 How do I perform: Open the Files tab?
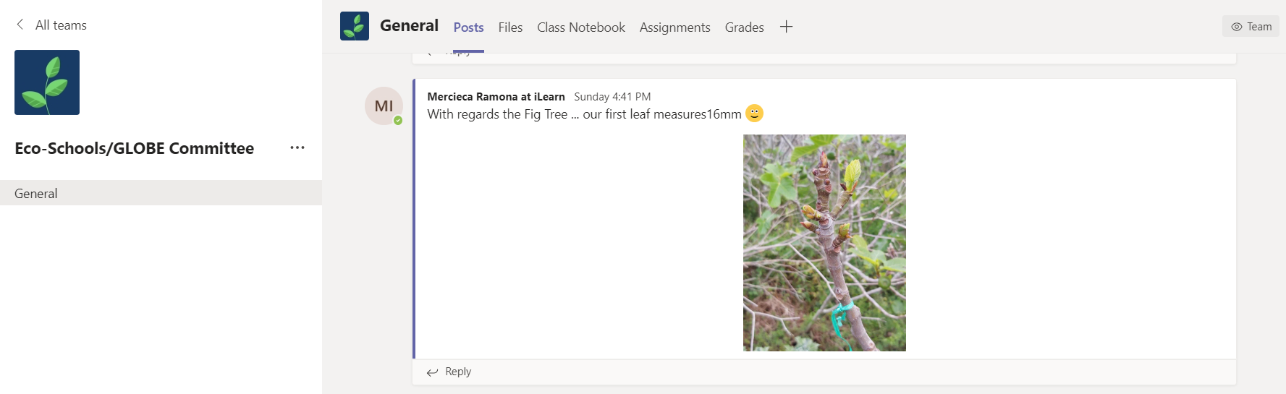510,27
